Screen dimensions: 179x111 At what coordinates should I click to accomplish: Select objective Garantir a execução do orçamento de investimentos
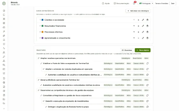tap(67, 101)
